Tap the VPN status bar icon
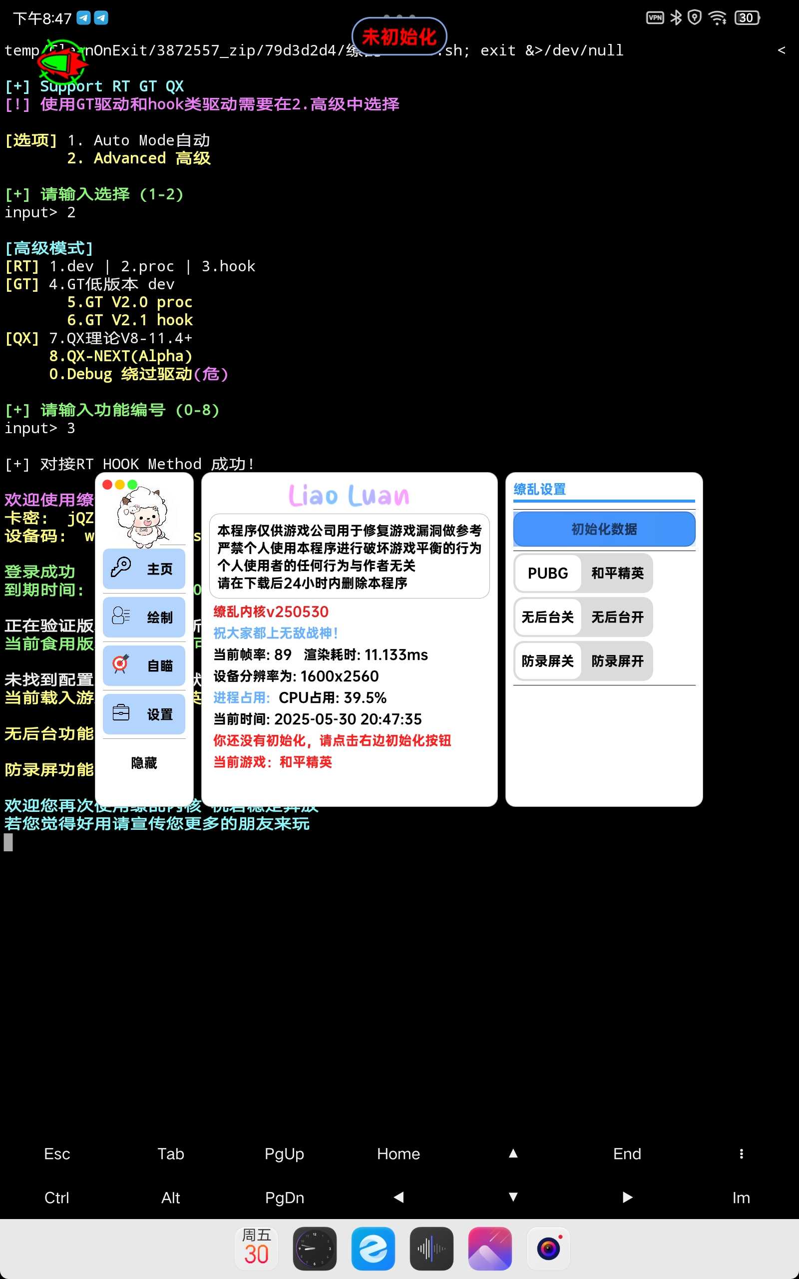This screenshot has height=1279, width=799. pos(655,17)
